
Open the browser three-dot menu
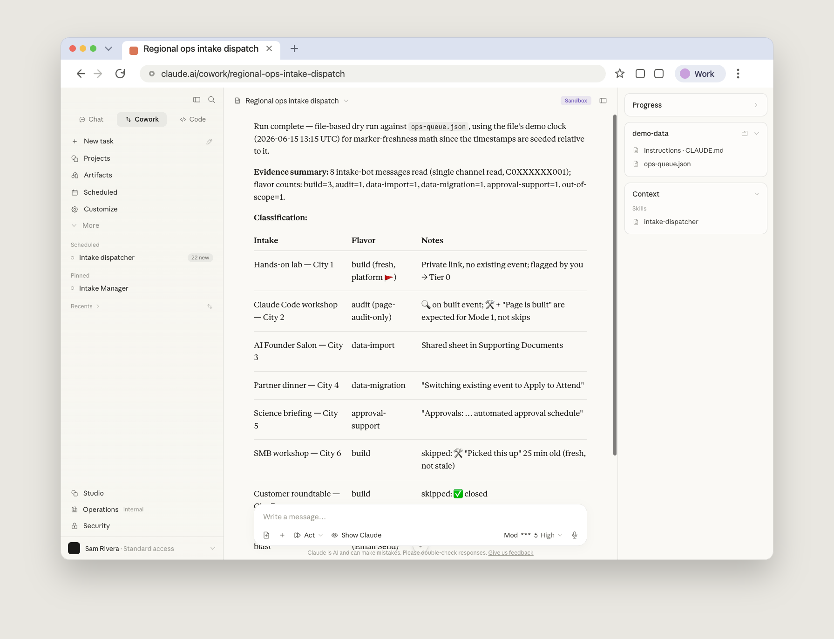click(x=738, y=74)
